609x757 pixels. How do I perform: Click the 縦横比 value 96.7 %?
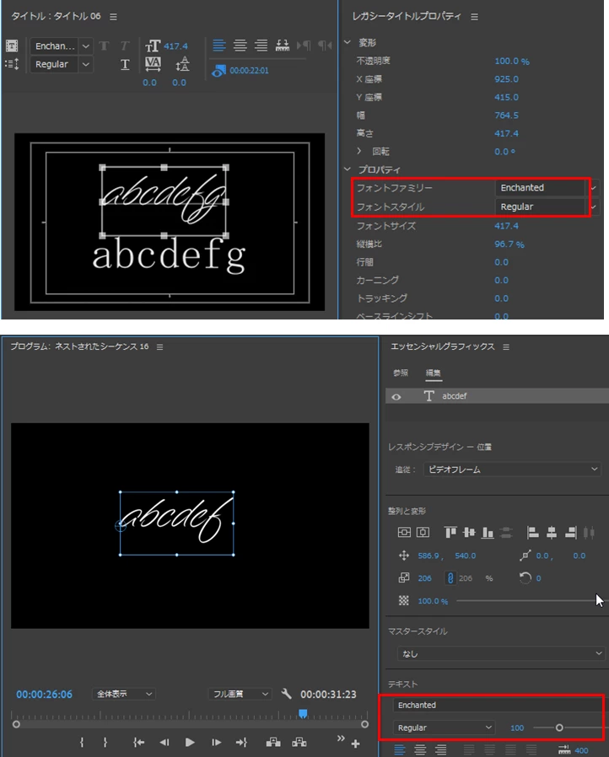coord(509,244)
